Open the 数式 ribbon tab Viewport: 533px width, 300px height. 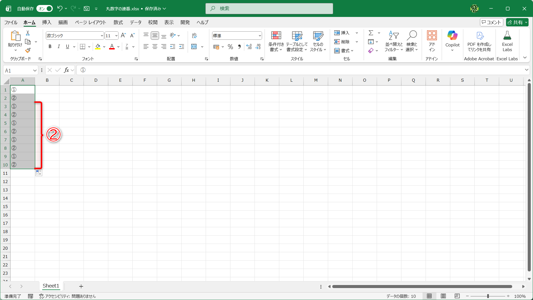[x=118, y=22]
